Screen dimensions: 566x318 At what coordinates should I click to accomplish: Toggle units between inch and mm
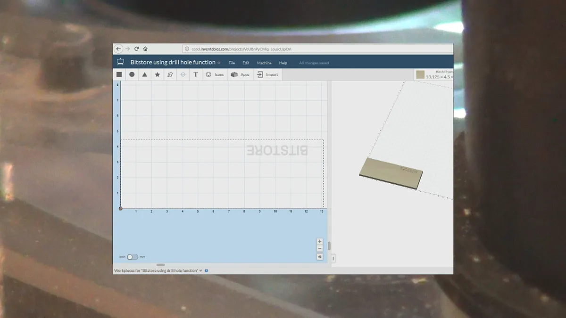pos(133,257)
